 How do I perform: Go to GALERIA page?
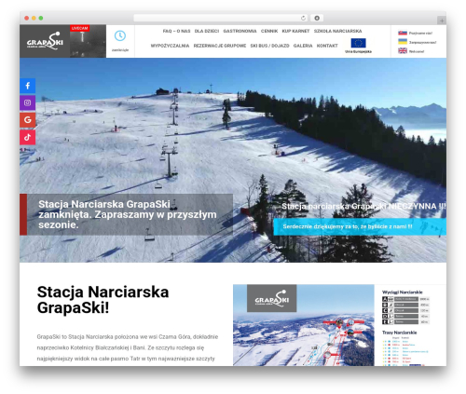pos(303,46)
